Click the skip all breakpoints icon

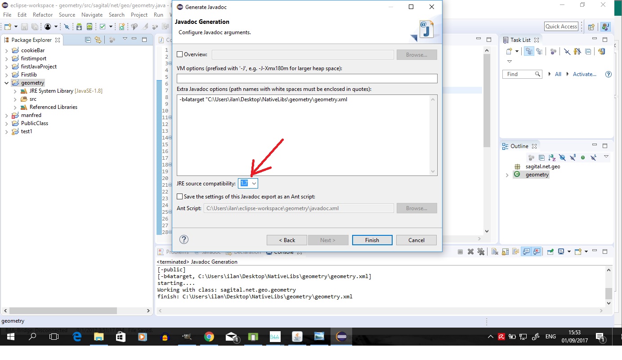67,27
